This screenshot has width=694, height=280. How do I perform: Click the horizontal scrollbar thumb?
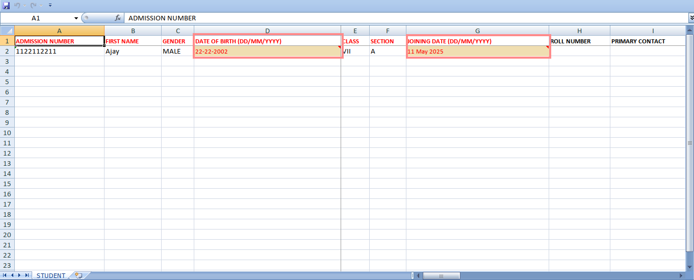(441, 276)
